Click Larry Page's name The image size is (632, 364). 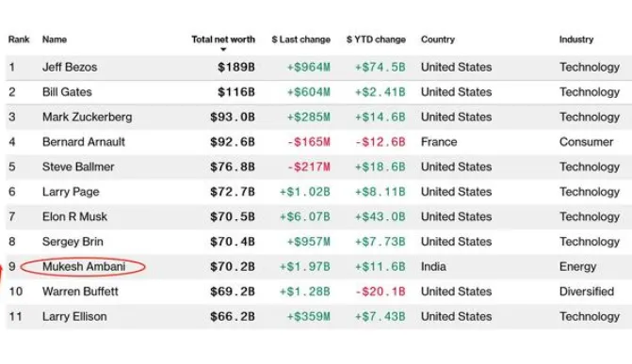(x=71, y=192)
